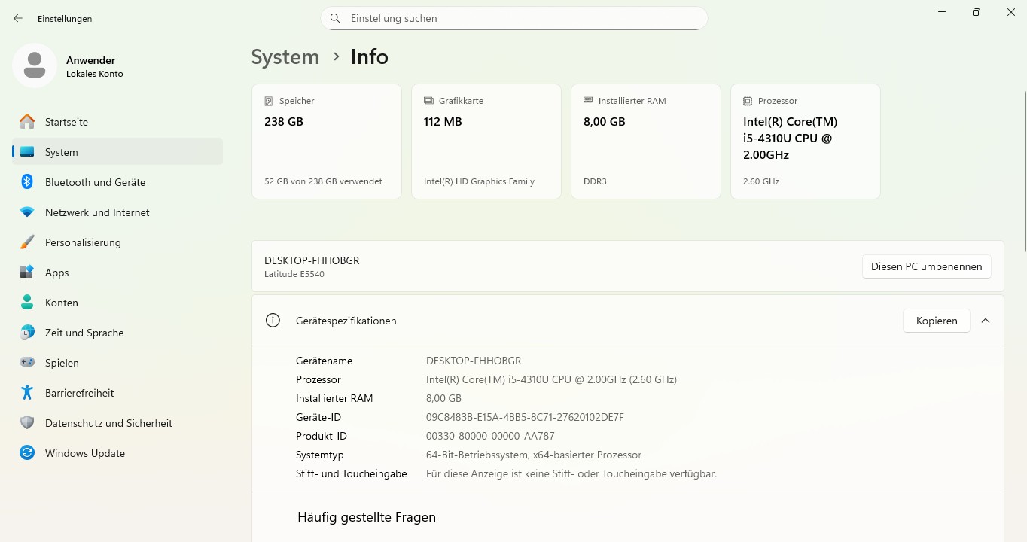Open the Speicher storage card
Image resolution: width=1027 pixels, height=542 pixels.
click(327, 142)
